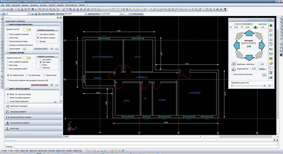Click the Angolo generico angle icon
This screenshot has width=283, height=154.
click(234, 69)
